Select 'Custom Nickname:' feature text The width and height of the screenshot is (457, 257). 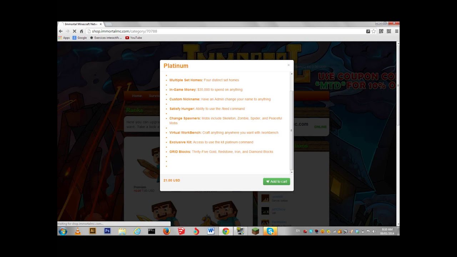pos(185,100)
